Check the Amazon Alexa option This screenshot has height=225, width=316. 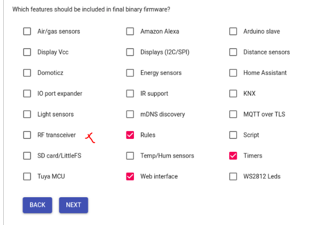point(130,32)
